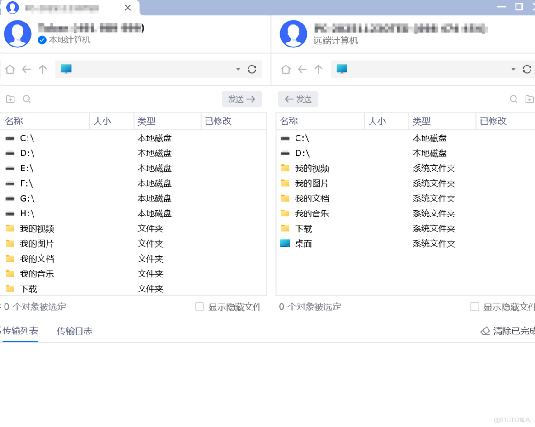This screenshot has width=535, height=427.
Task: Open local path dropdown arrow
Action: point(238,69)
